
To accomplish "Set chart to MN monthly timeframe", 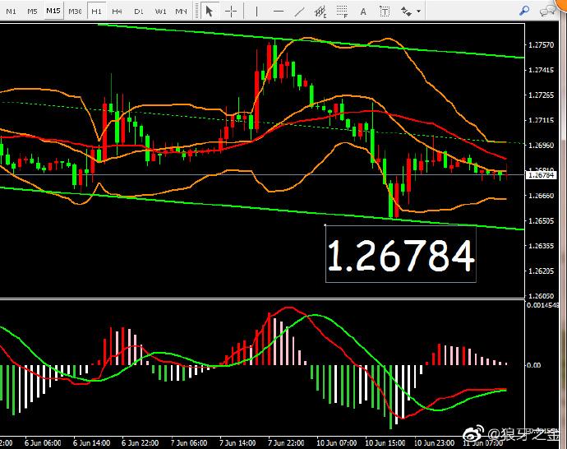I will click(x=182, y=12).
